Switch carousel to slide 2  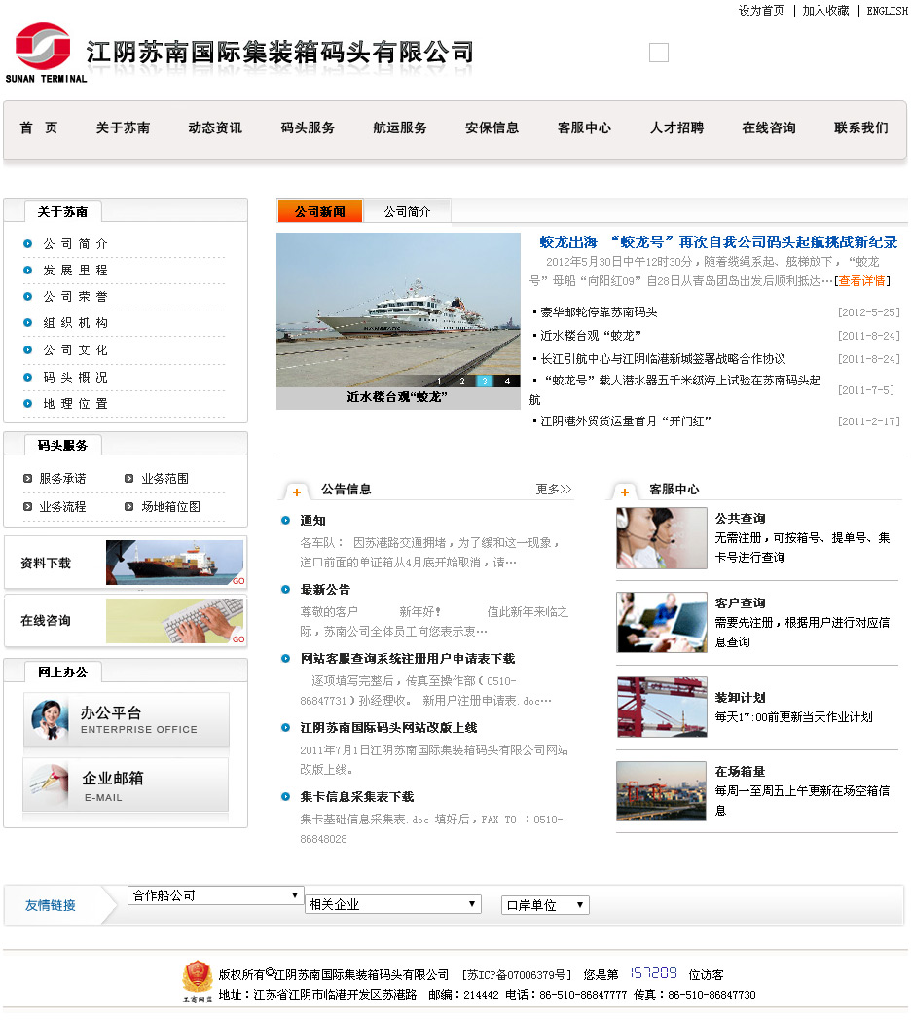[462, 382]
